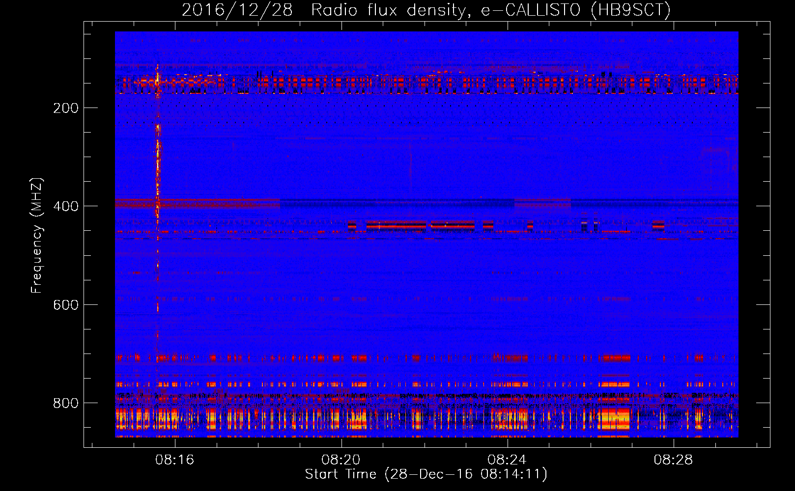Click the bright yellow interference block above 08:28

point(614,418)
